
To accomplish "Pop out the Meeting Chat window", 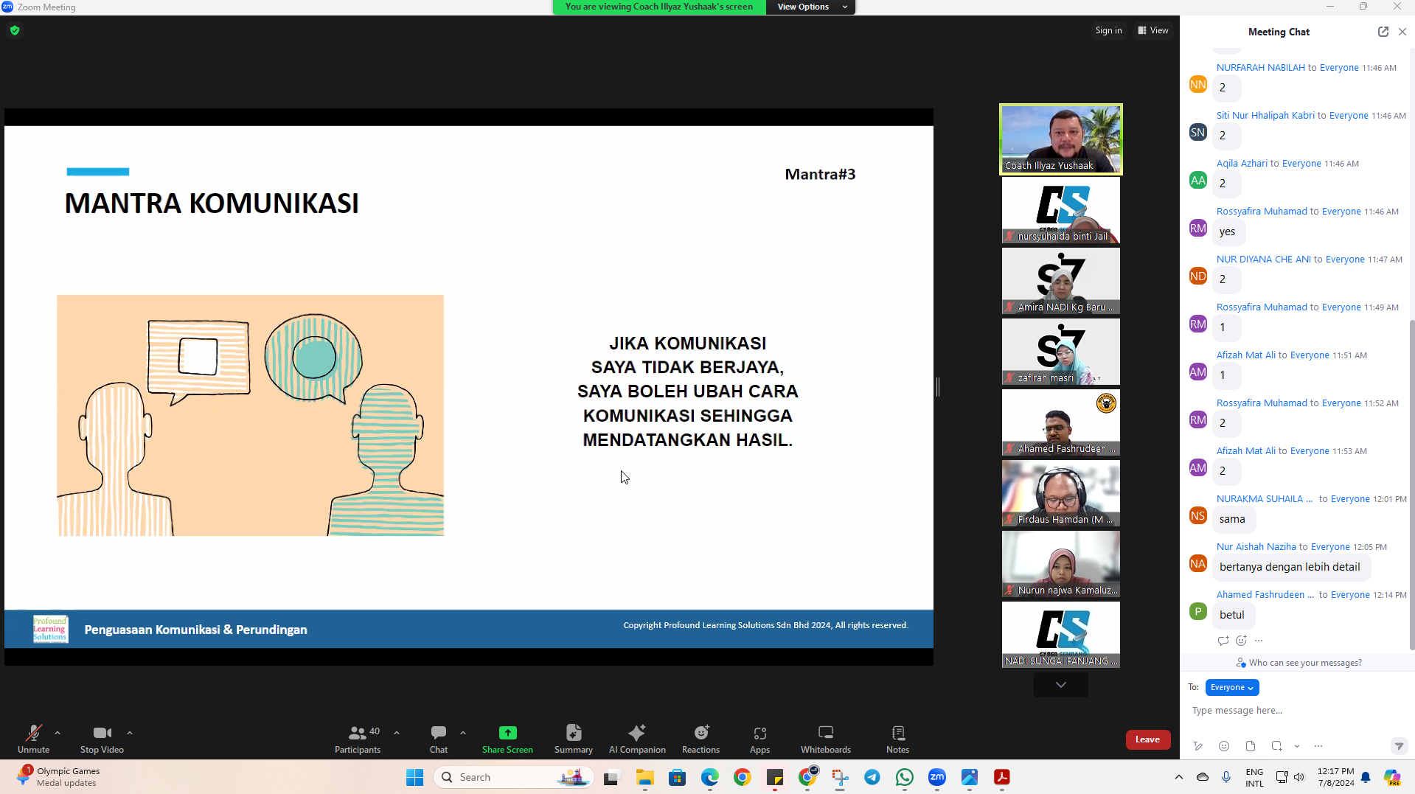I will point(1383,32).
